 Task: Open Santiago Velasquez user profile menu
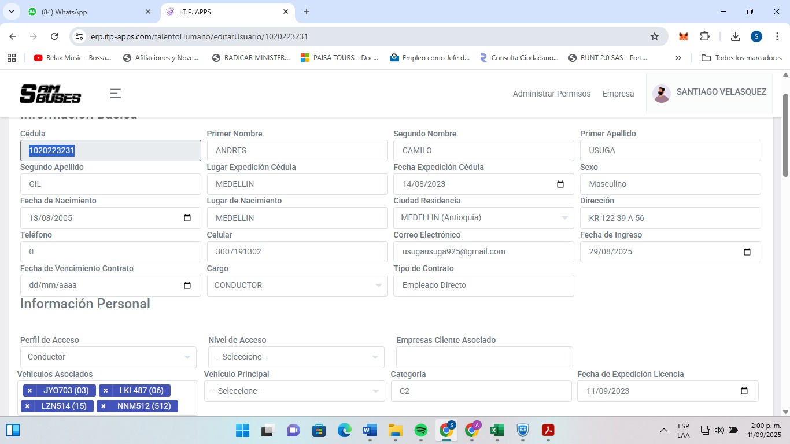pos(709,92)
